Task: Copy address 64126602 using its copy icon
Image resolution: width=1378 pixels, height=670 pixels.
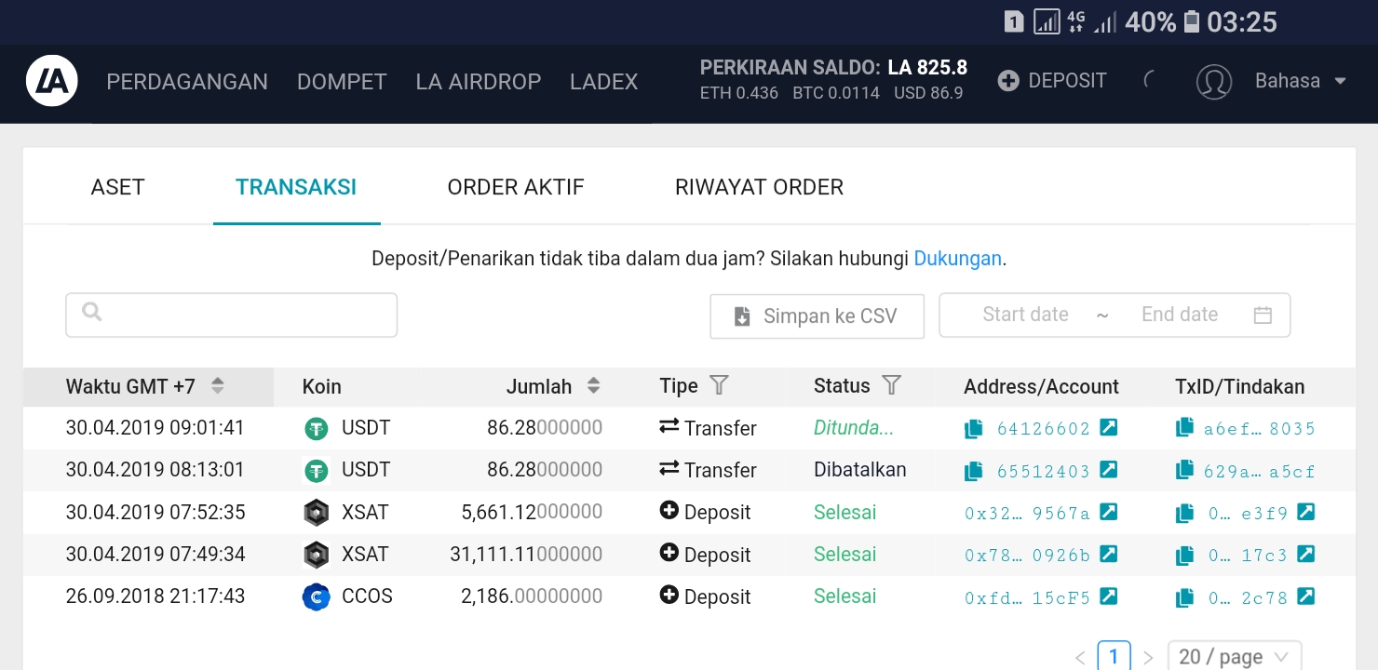Action: [x=973, y=428]
